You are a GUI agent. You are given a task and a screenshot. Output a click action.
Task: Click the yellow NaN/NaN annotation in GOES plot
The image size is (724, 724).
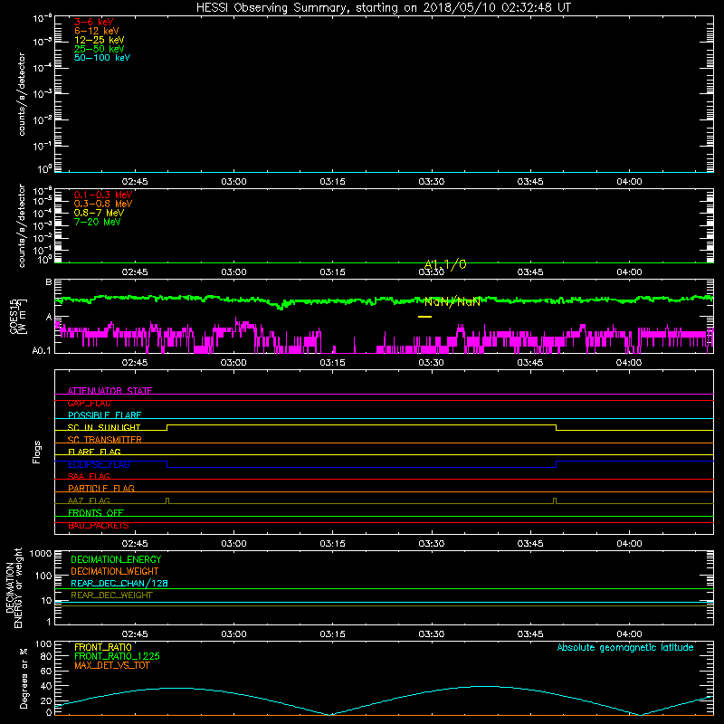coord(452,302)
